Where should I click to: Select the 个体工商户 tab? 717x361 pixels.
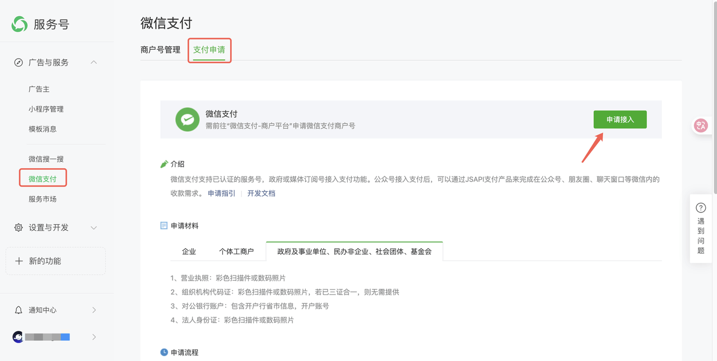coord(236,251)
